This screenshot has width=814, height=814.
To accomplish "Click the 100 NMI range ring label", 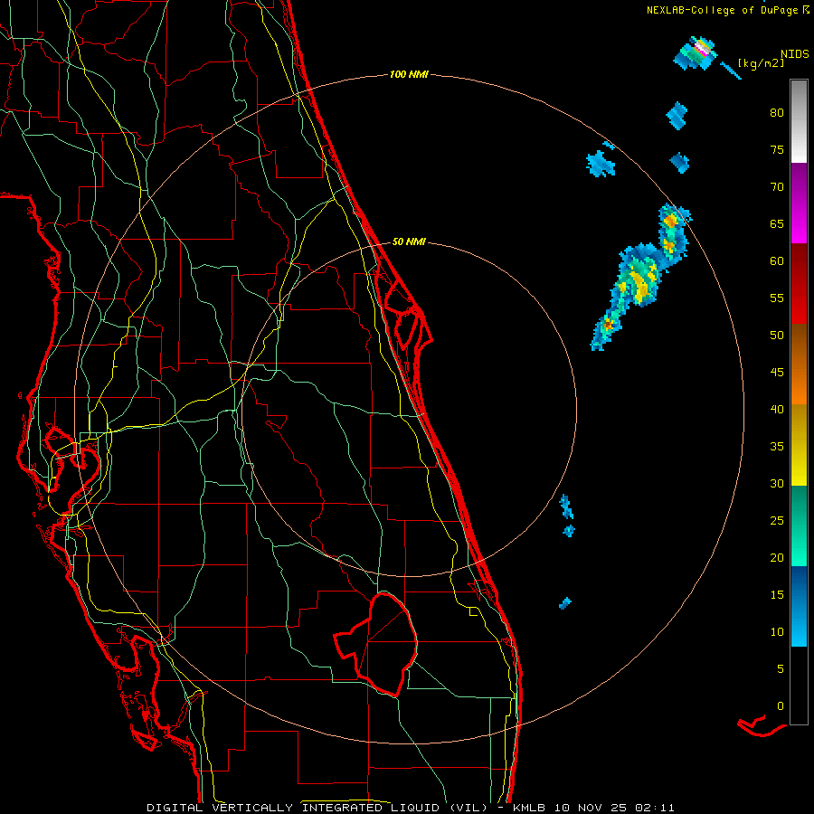I will (409, 75).
